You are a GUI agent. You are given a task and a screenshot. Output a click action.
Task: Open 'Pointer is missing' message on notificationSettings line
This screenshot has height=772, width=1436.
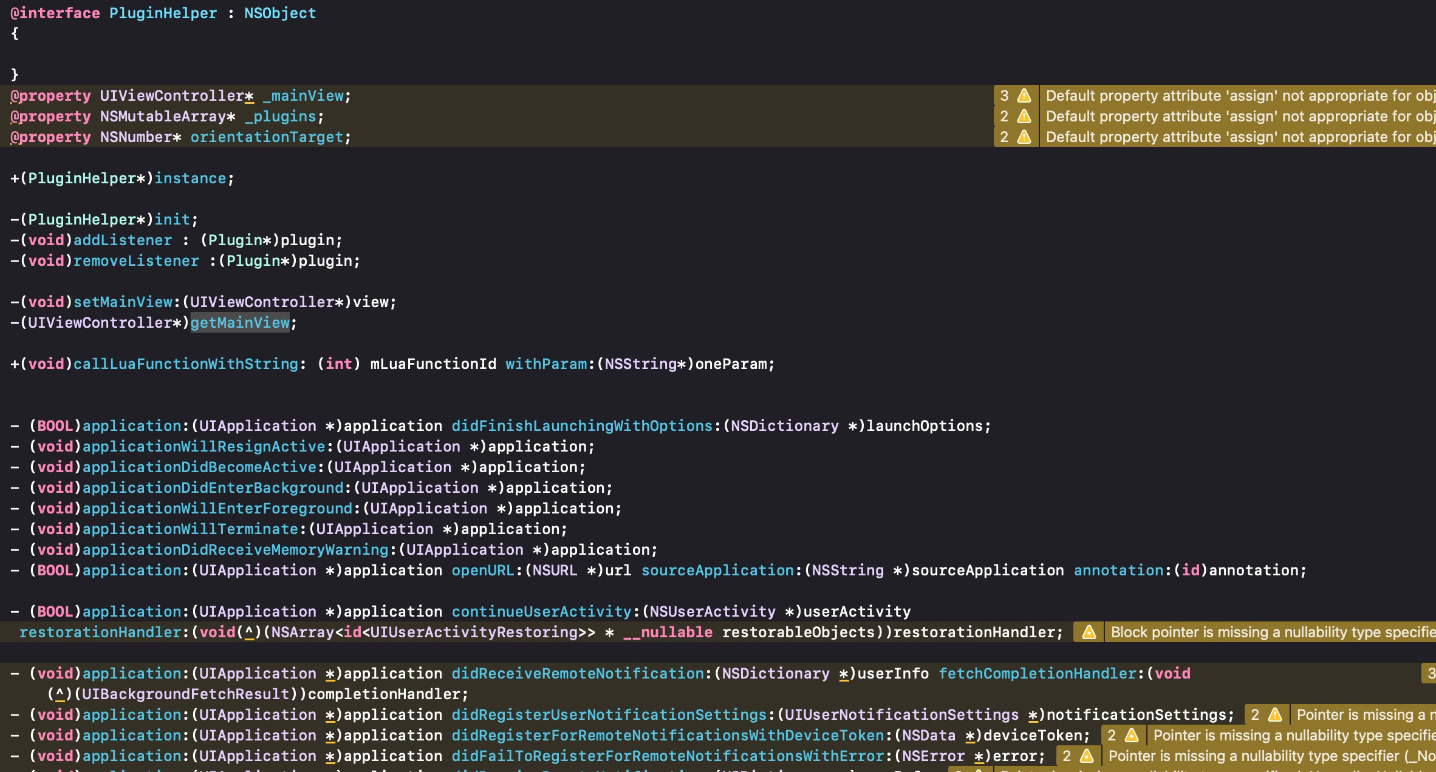click(1364, 715)
